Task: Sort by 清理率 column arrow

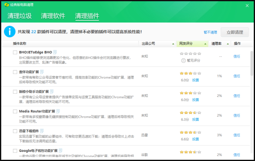Action: [228, 44]
